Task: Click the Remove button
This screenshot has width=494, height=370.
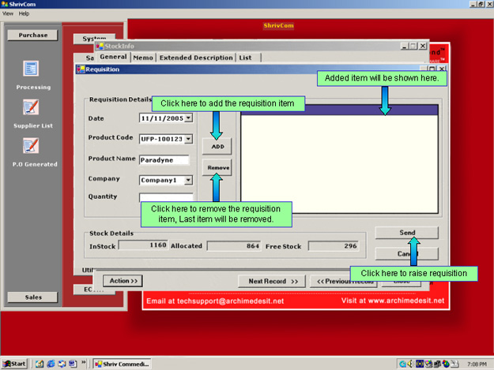Action: coord(217,168)
